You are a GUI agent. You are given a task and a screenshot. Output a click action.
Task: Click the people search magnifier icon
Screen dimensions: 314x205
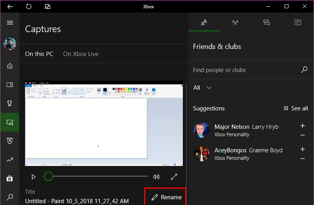pos(304,70)
